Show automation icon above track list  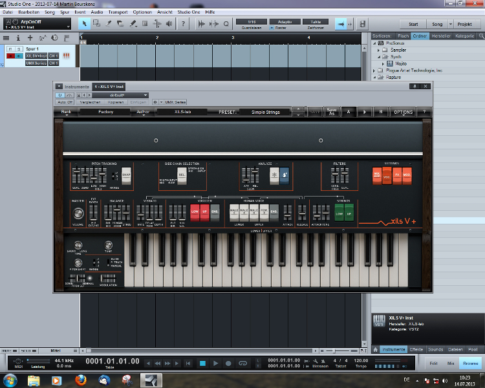(43, 38)
